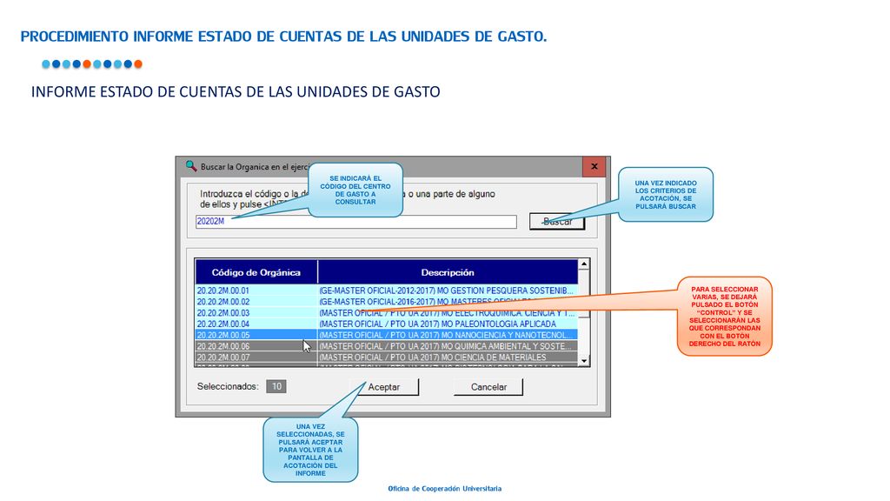This screenshot has width=890, height=501.
Task: Click the Seleccionados count box showing 10
Action: point(276,386)
